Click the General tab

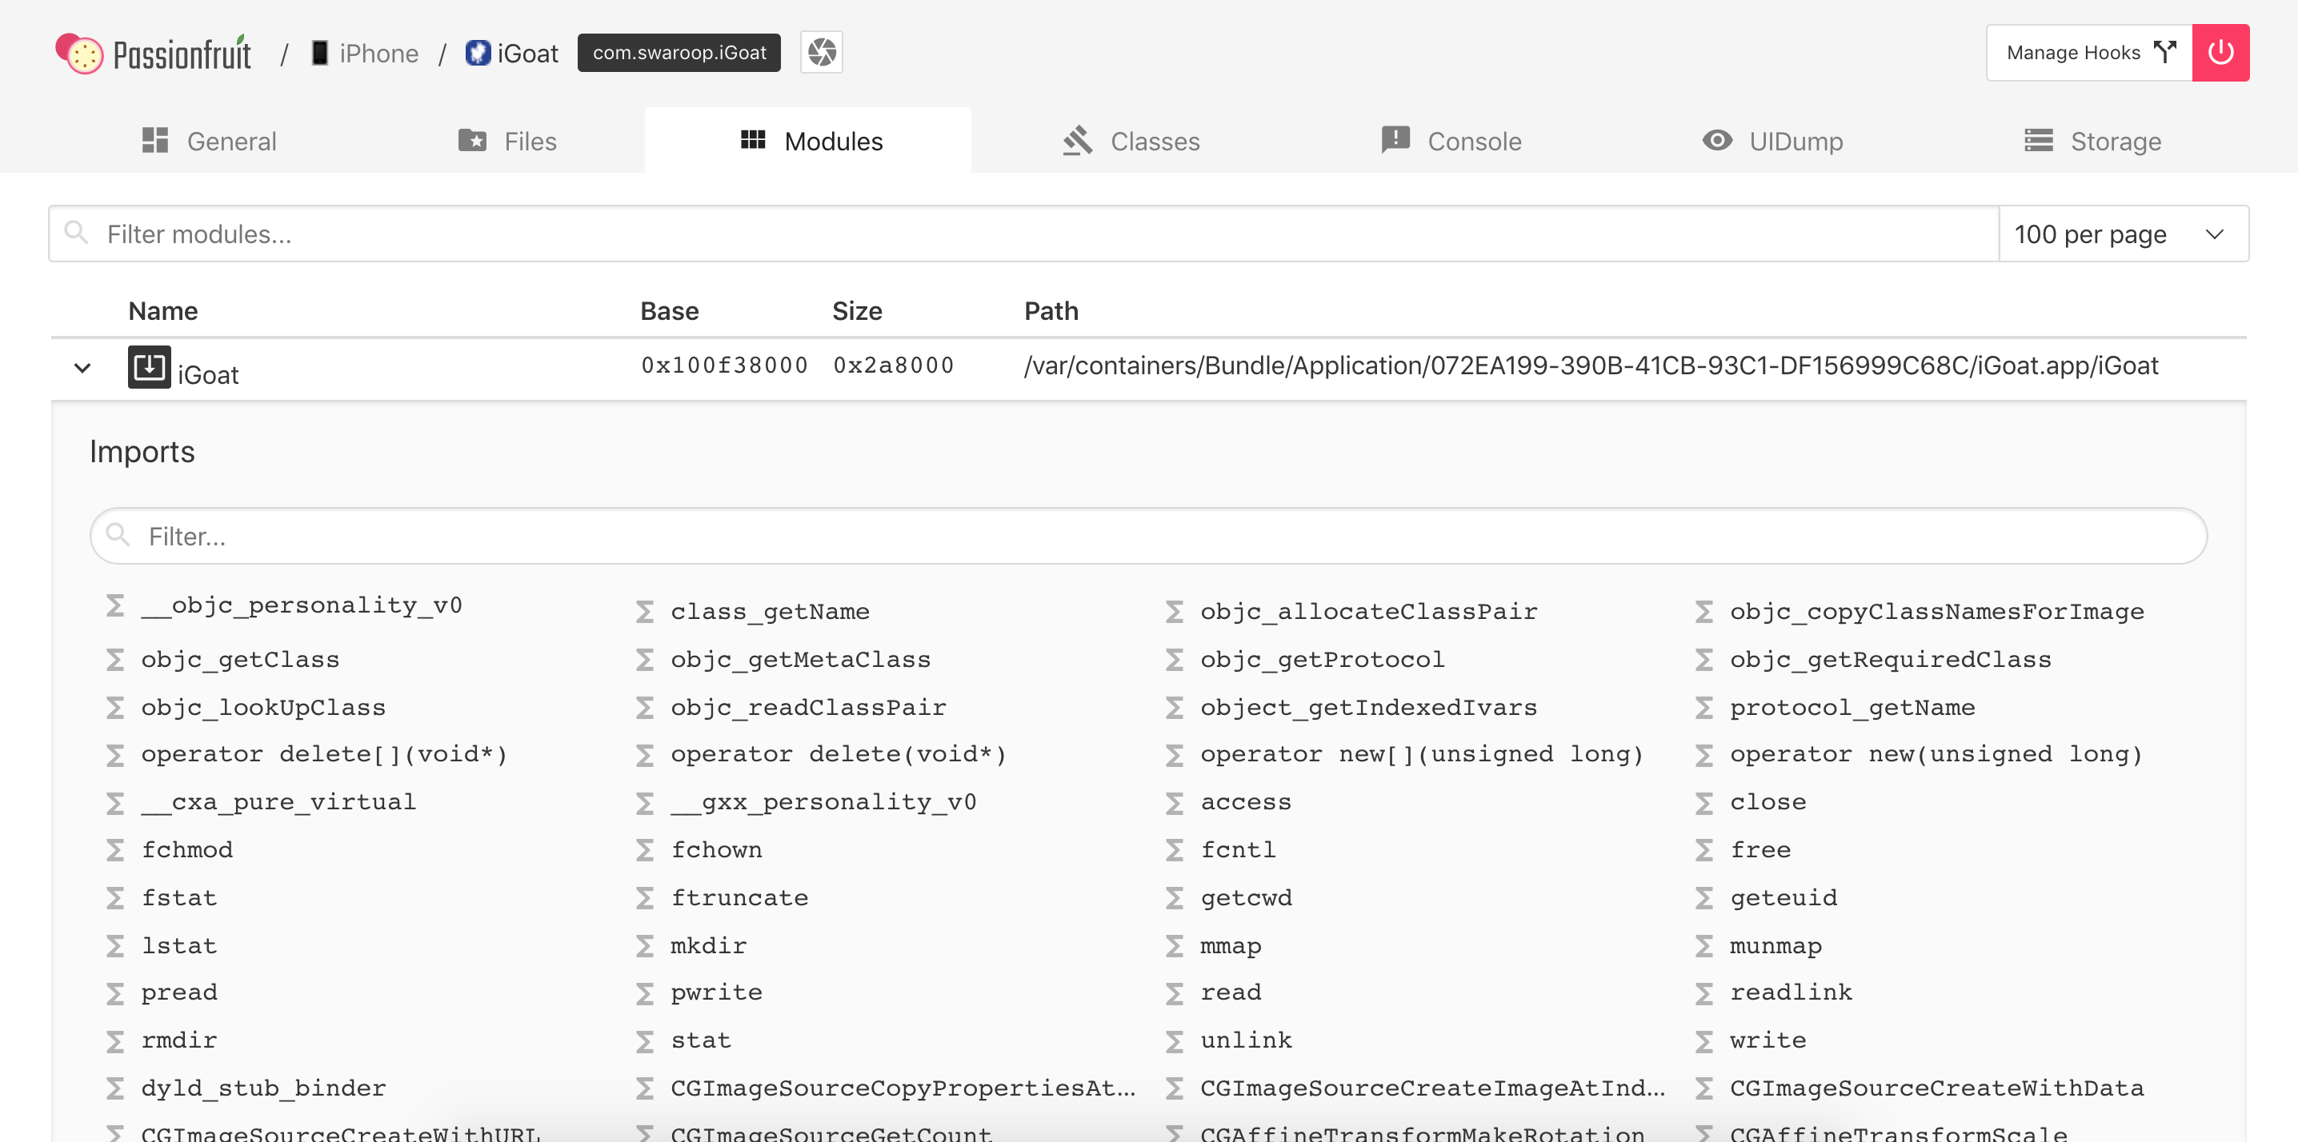[210, 141]
